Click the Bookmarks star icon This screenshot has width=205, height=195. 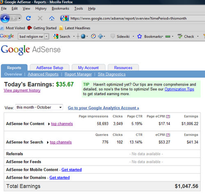(x=139, y=36)
